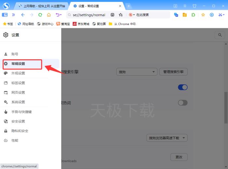Switch to the 上网导航 tab
228x169 pixels.
click(x=42, y=6)
